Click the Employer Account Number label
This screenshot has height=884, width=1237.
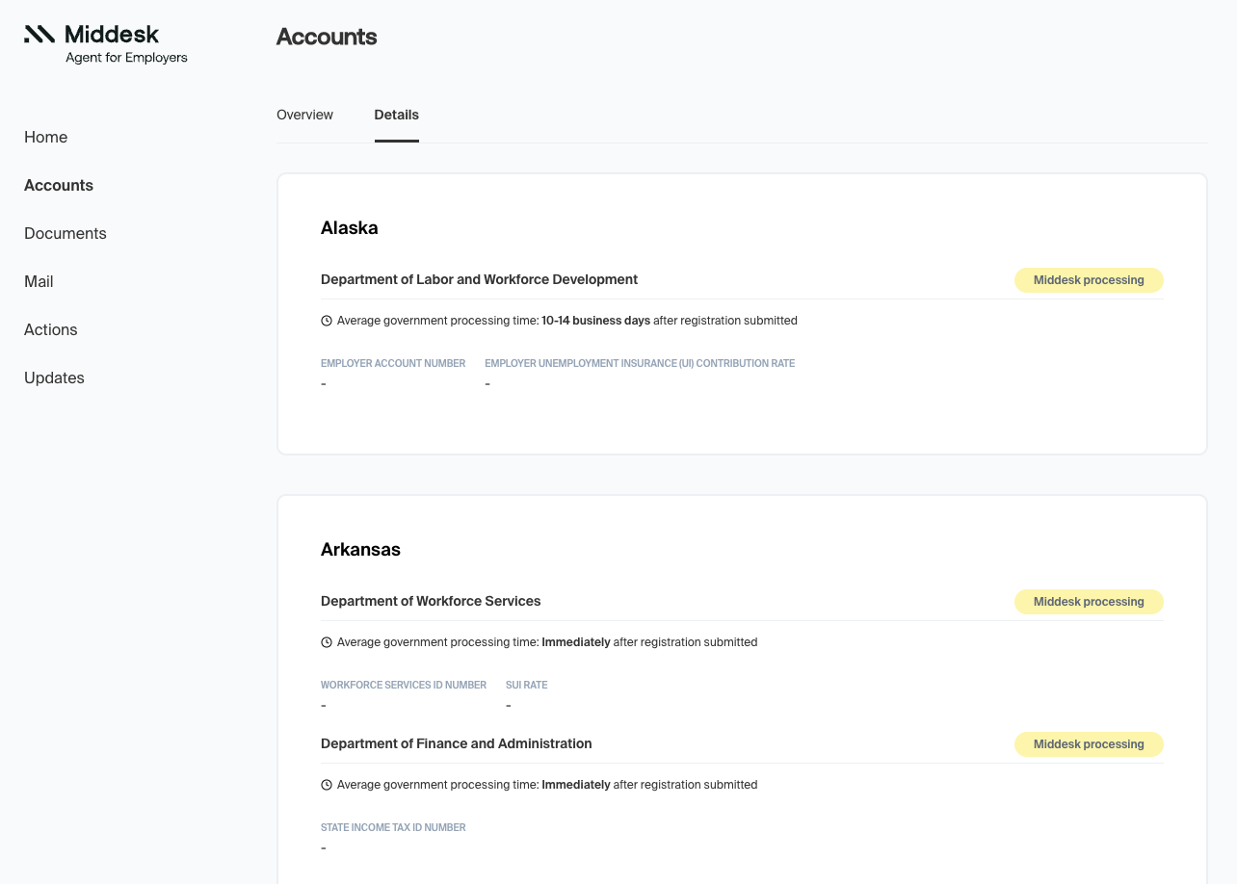point(393,364)
